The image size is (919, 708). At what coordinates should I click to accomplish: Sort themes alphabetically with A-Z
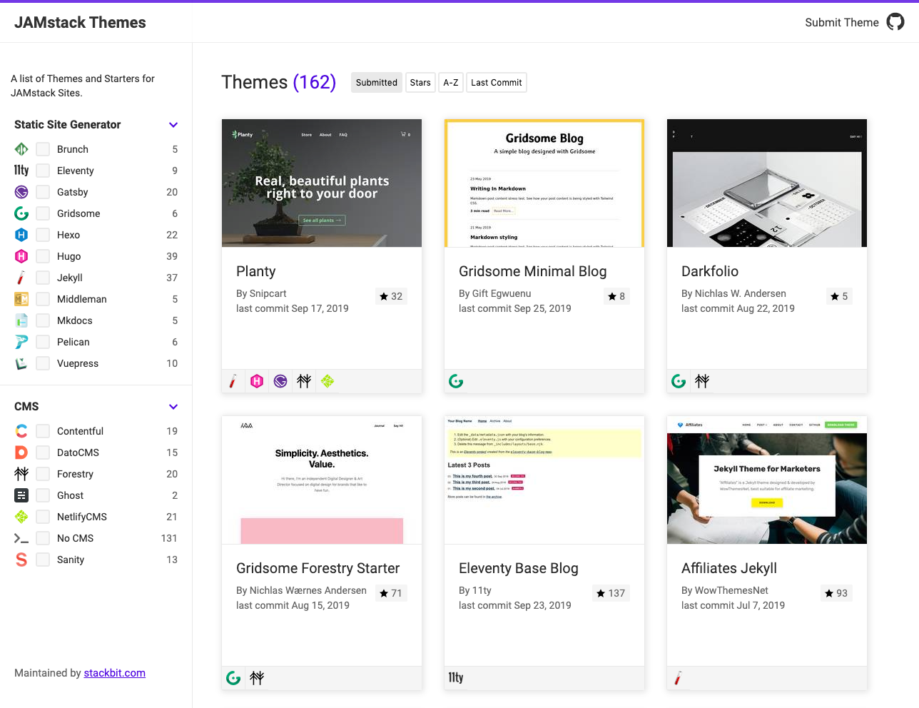[451, 83]
